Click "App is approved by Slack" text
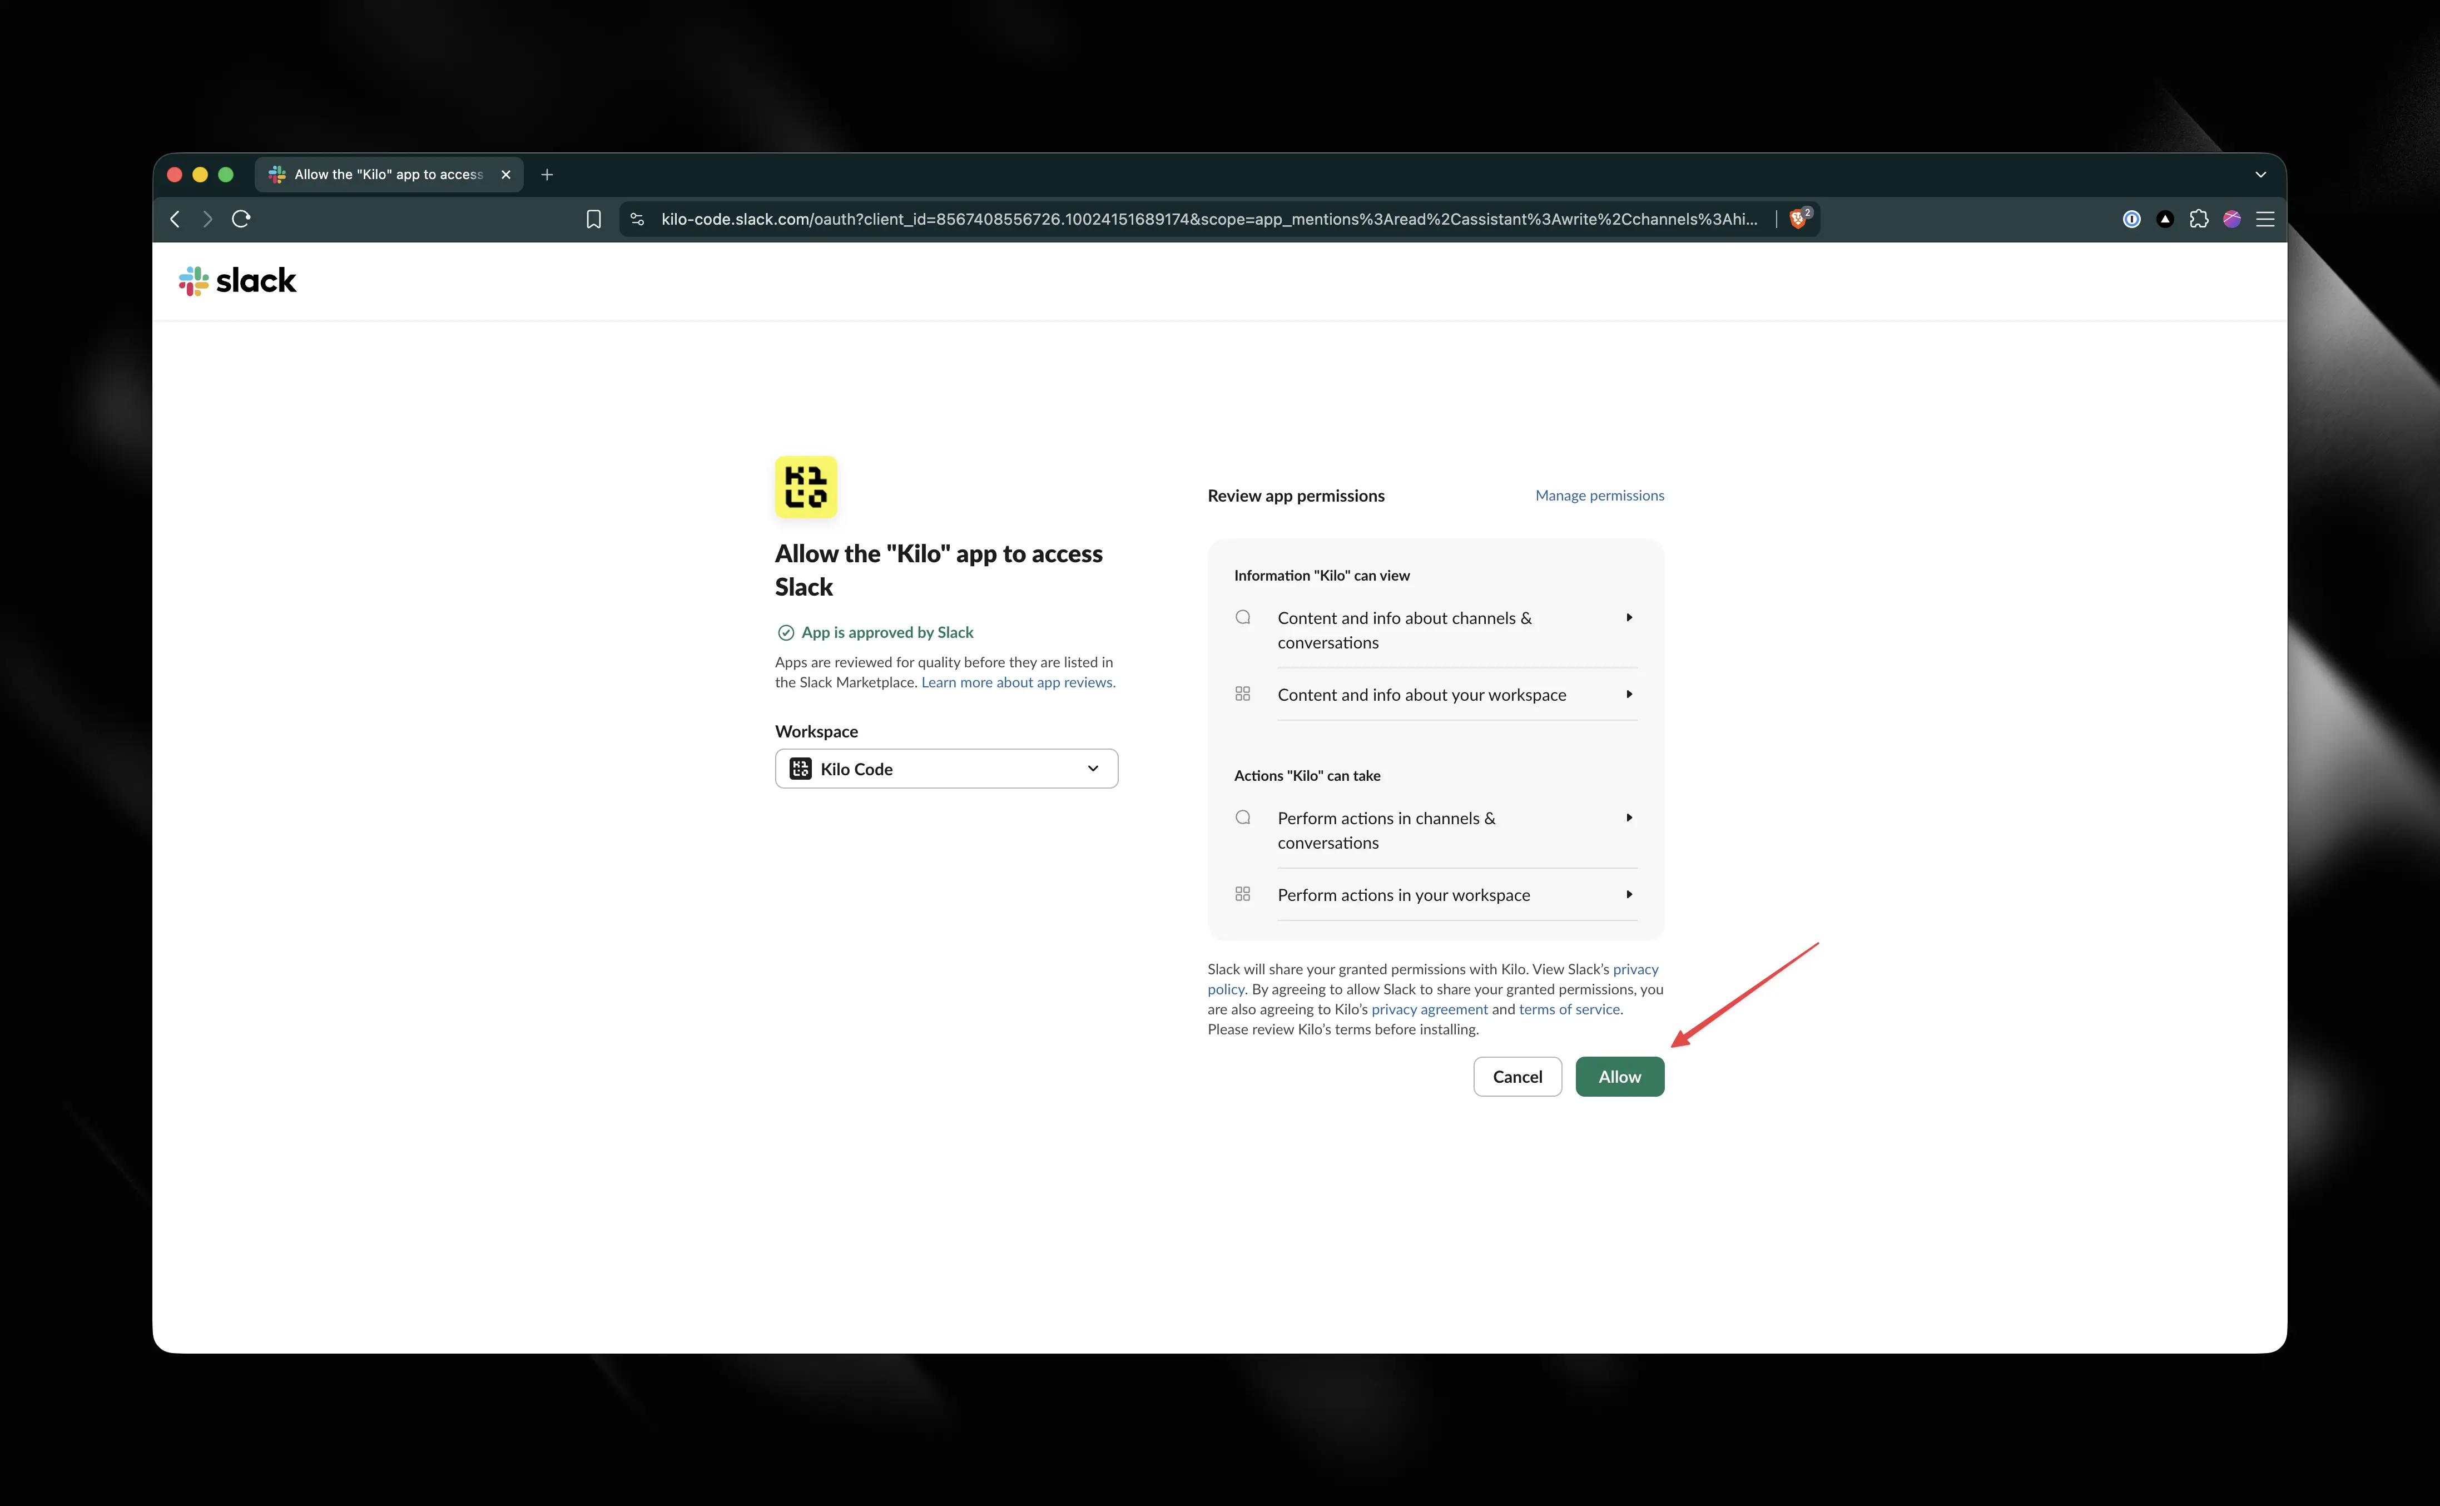Screen dimensions: 2440x1506 (887, 632)
